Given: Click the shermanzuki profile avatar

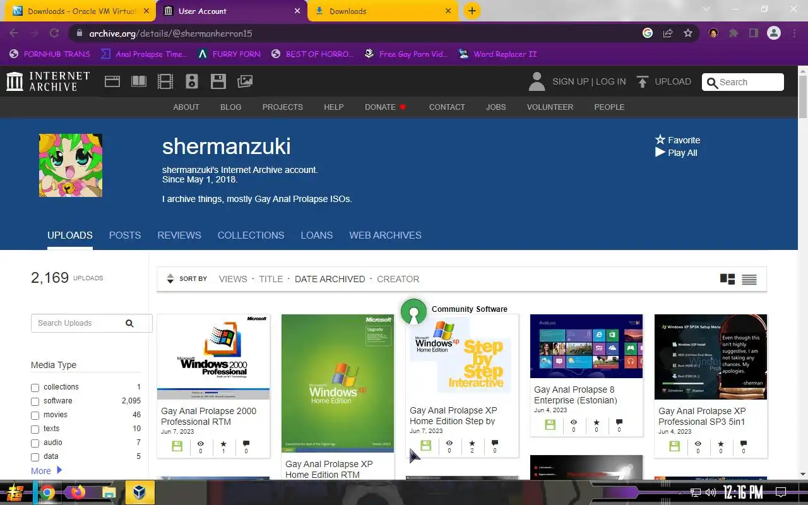Looking at the screenshot, I should [71, 165].
